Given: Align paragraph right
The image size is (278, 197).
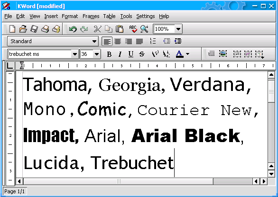Looking at the screenshot, I should coord(129,41).
